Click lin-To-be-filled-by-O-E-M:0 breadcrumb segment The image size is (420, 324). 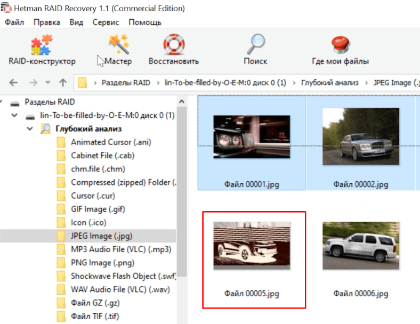click(225, 83)
